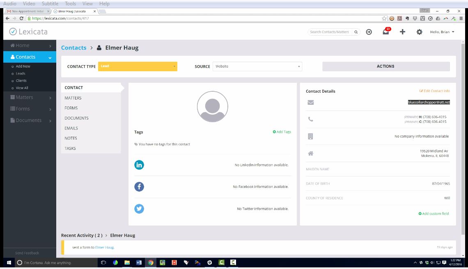468x269 pixels.
Task: Bookmark page with star icon
Action: click(384, 18)
